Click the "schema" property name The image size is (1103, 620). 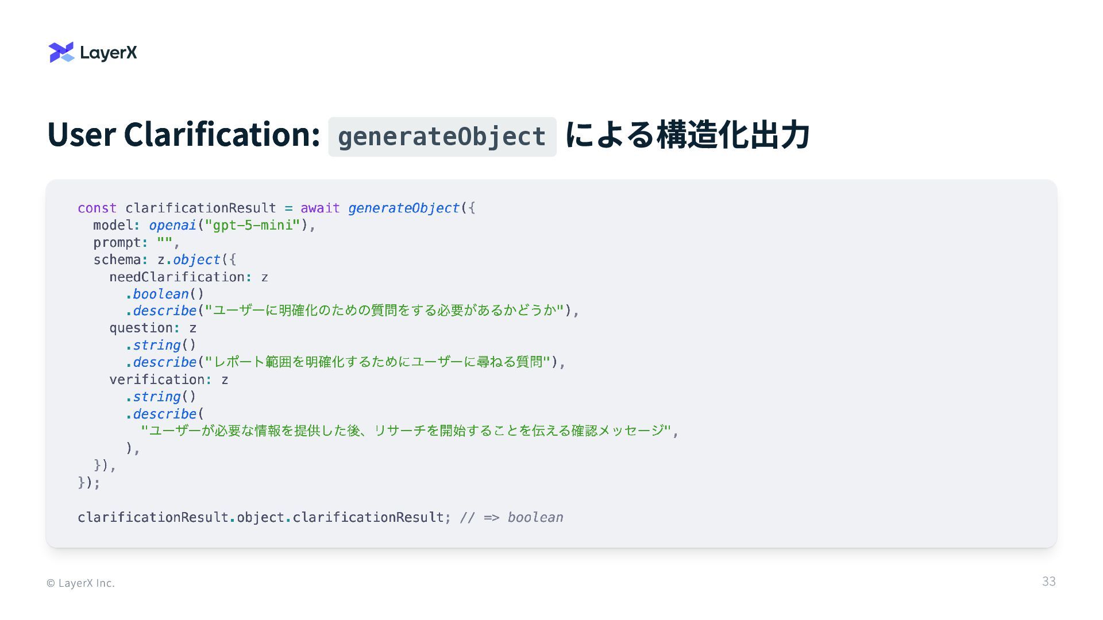[x=117, y=259]
